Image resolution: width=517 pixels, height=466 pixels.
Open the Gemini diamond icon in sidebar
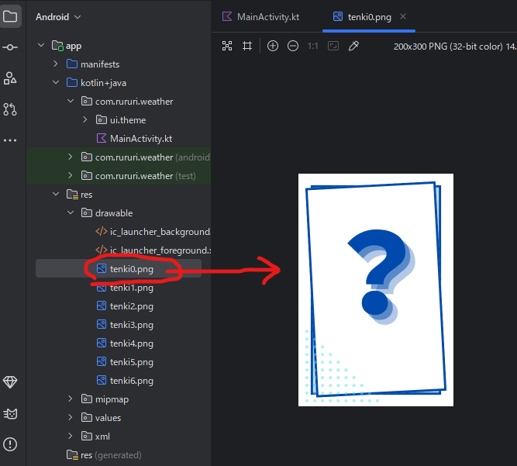point(10,382)
